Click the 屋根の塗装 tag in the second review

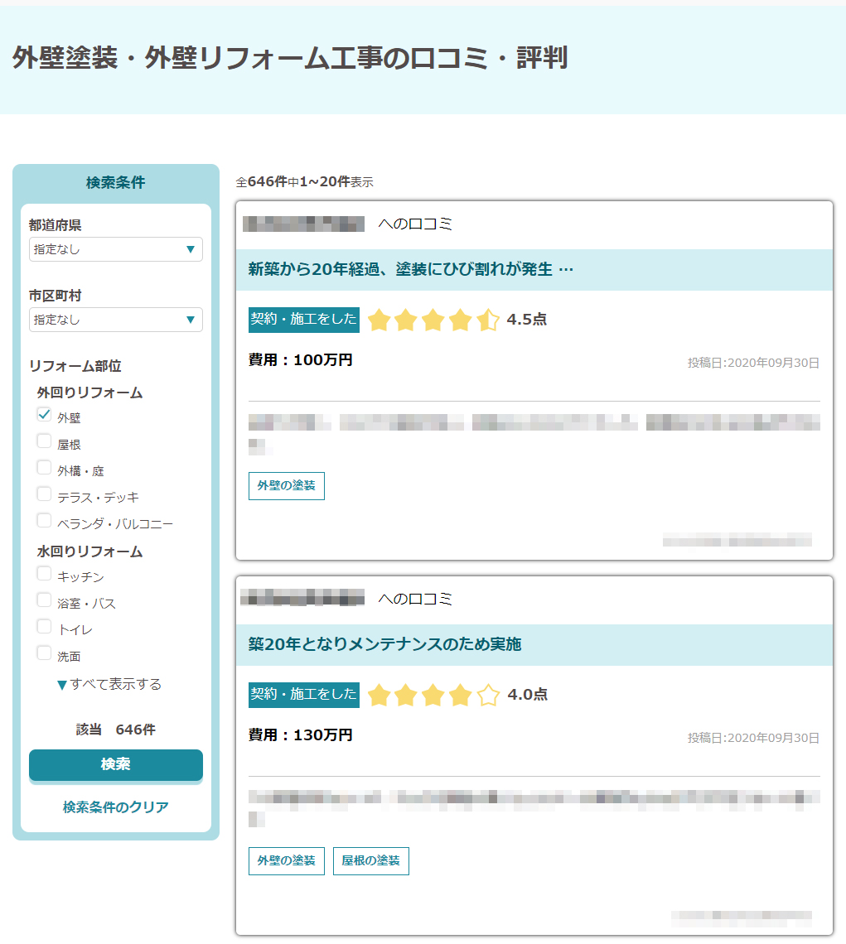[371, 861]
